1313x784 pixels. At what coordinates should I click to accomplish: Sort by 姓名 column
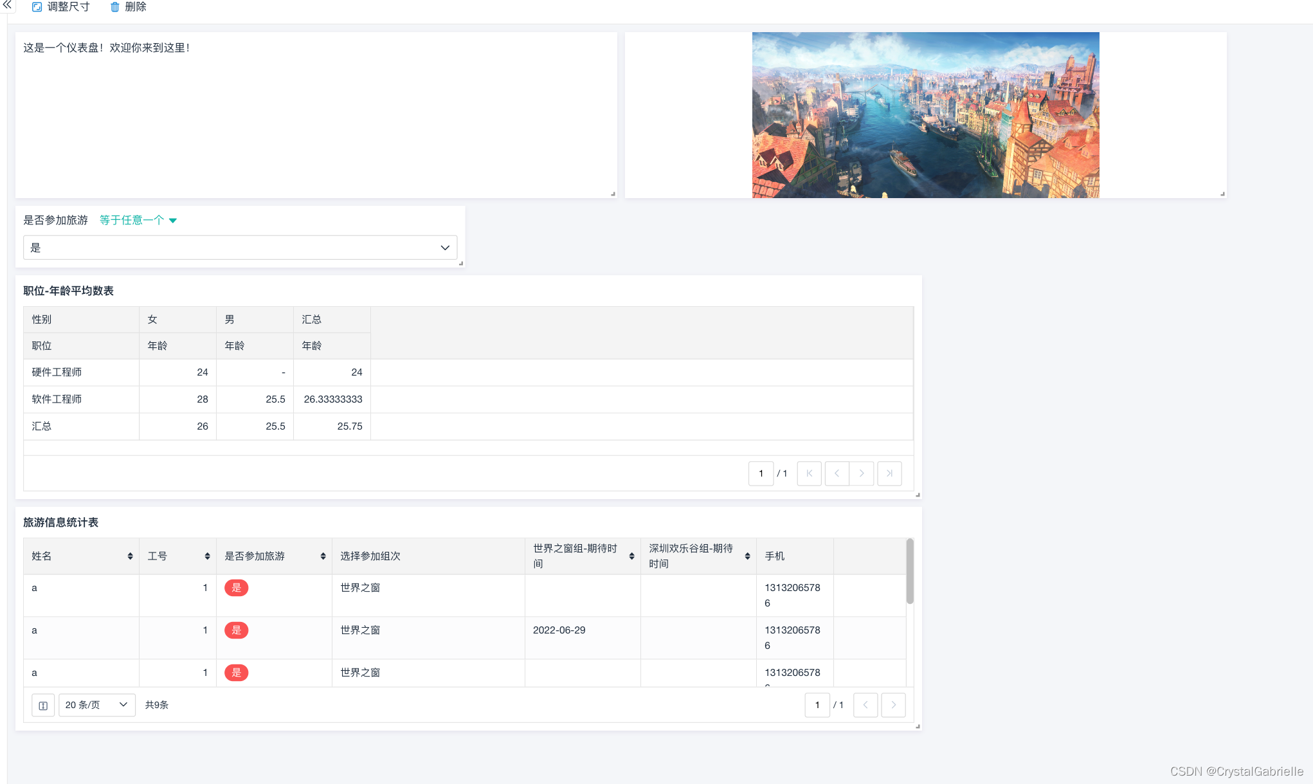pyautogui.click(x=130, y=556)
